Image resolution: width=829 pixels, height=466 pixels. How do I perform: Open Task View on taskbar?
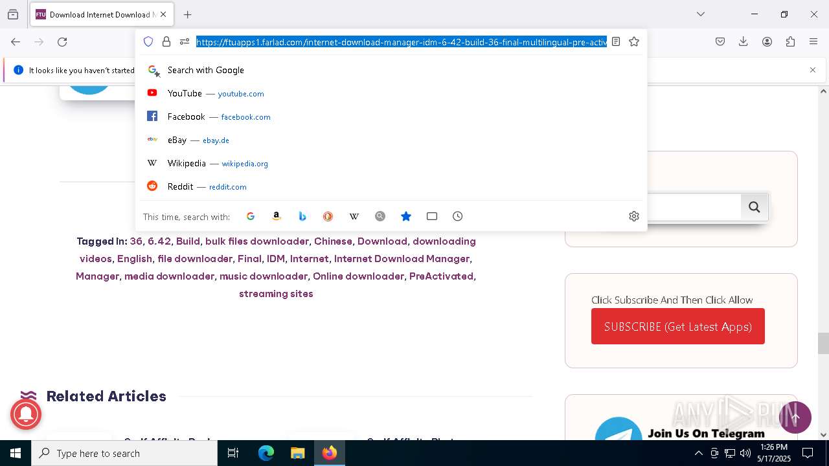[x=233, y=453]
